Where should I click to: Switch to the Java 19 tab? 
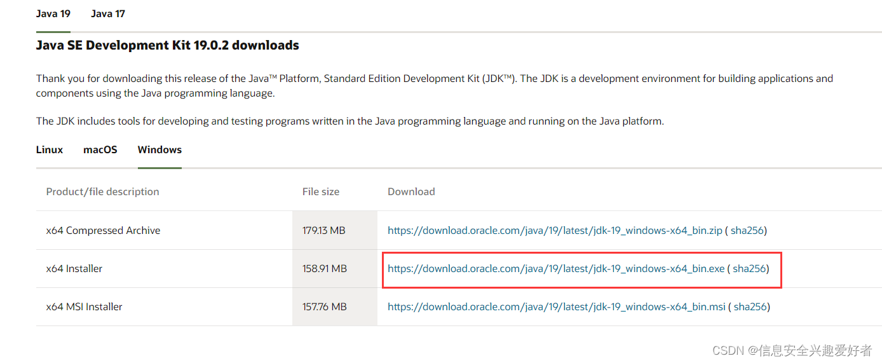pyautogui.click(x=53, y=13)
